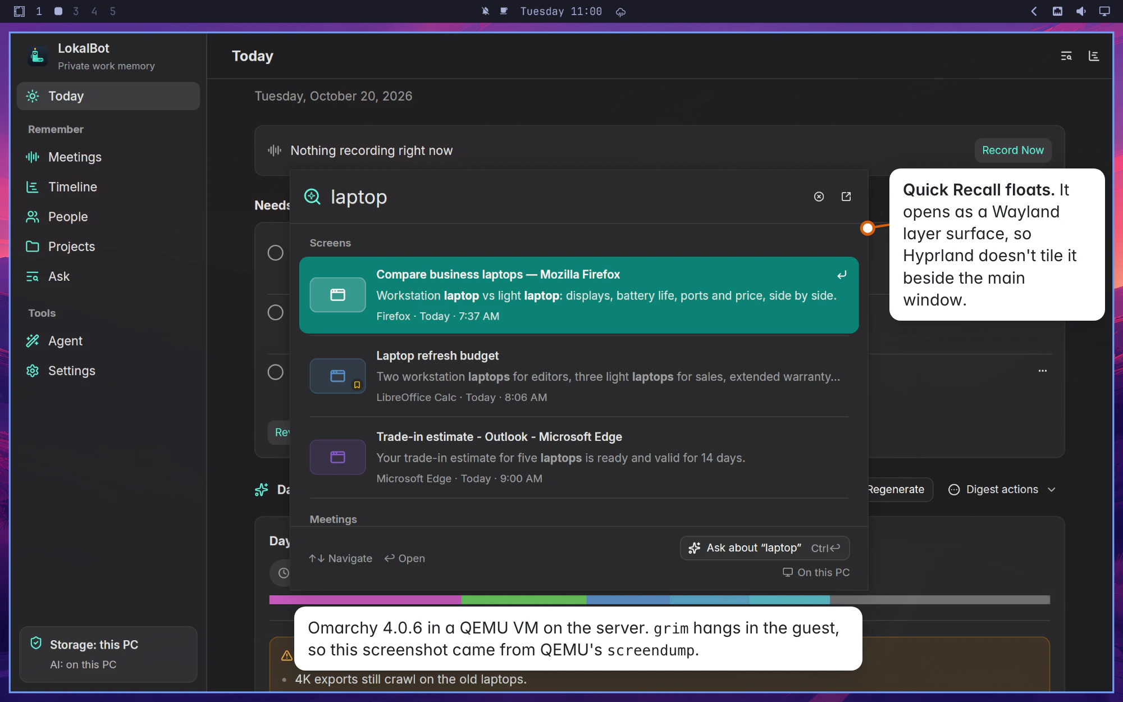Image resolution: width=1123 pixels, height=702 pixels.
Task: Open Projects in the sidebar
Action: tap(108, 247)
